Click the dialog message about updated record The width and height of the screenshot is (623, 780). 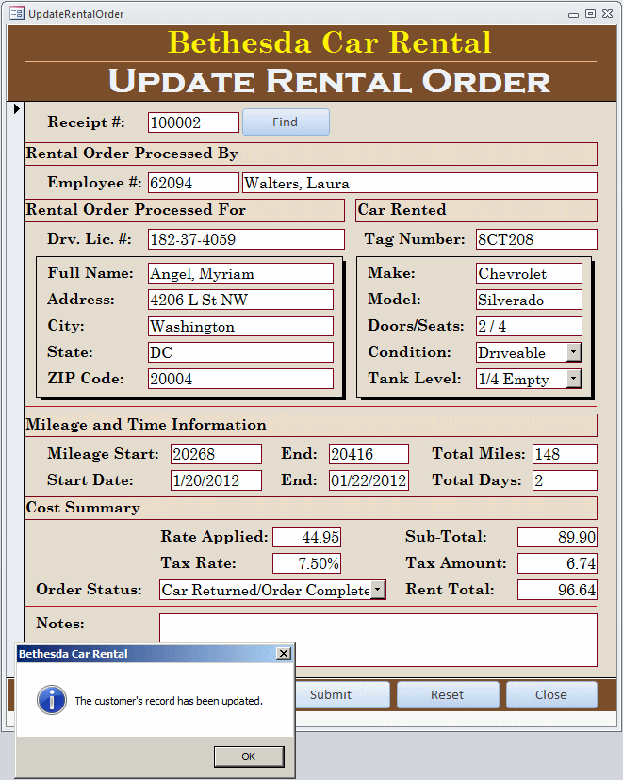click(x=169, y=701)
